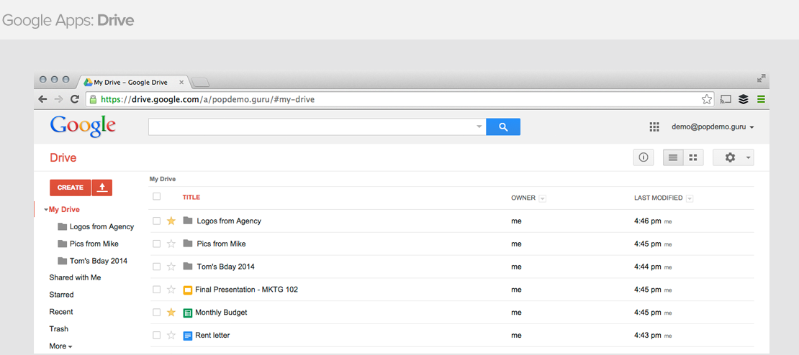Open Trash in sidebar

[58, 329]
